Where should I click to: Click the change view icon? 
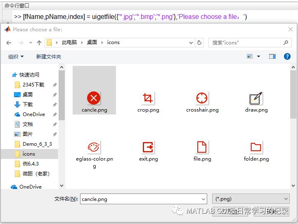[x=250, y=56]
